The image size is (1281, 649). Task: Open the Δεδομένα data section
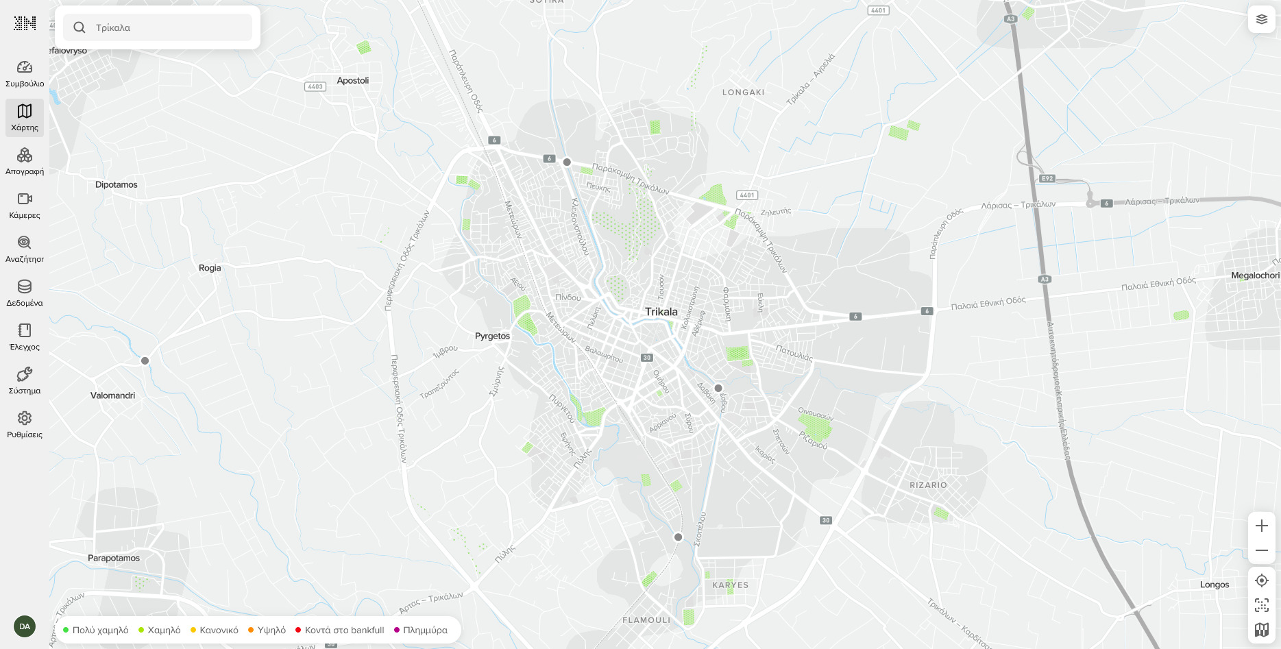click(25, 293)
